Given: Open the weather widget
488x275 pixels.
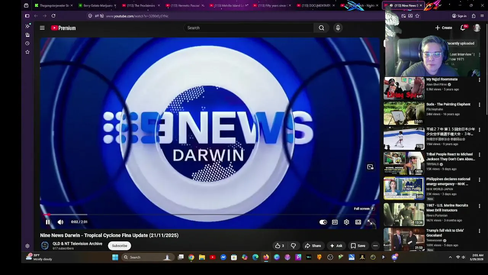Looking at the screenshot, I should 39,257.
